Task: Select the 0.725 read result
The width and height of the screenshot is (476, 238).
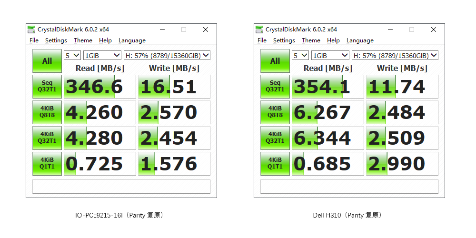Action: tap(100, 164)
